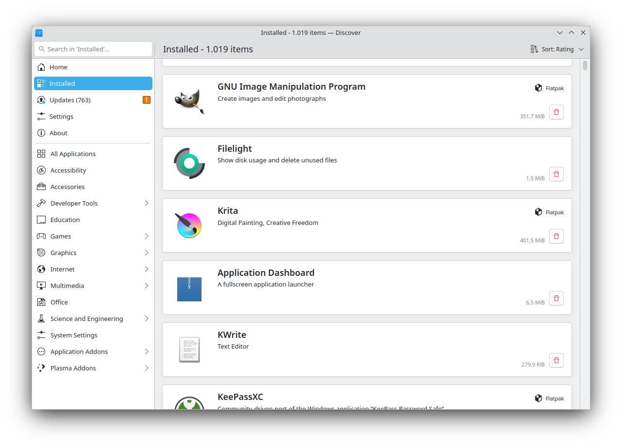Expand Plasma Addons chevron
Viewport: 622px width, 447px height.
(x=147, y=368)
